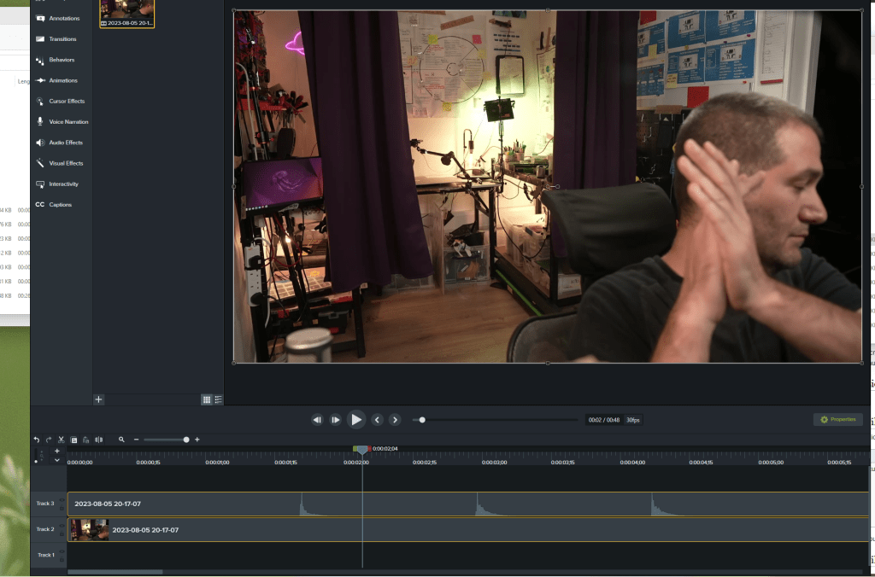
Task: Expand the track options chevron dropdown
Action: pos(57,460)
